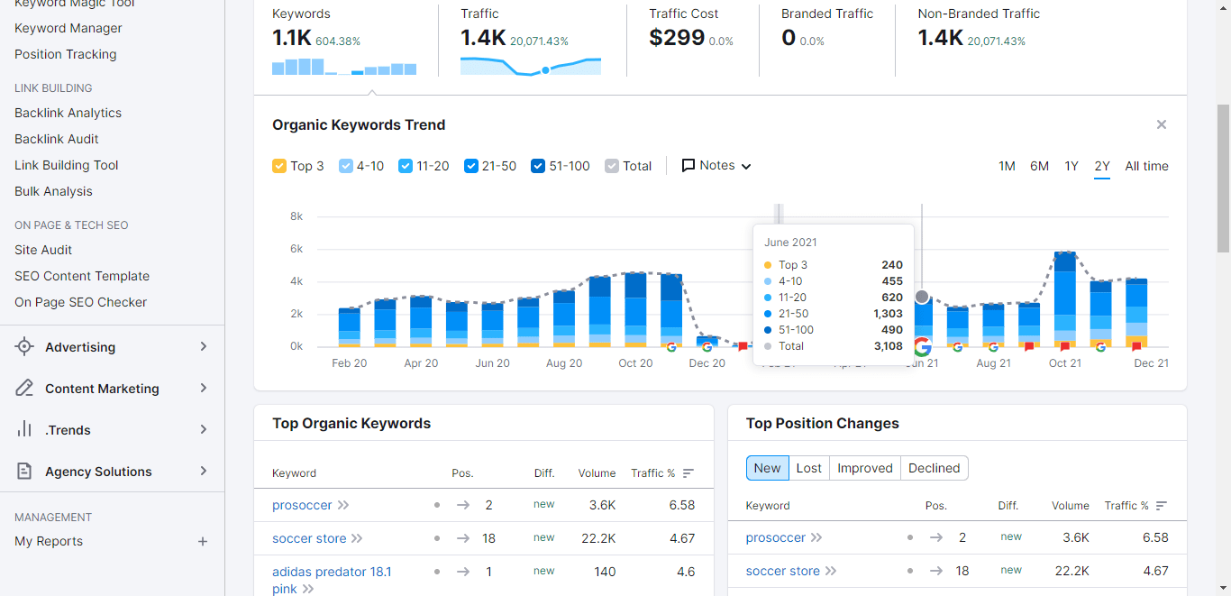This screenshot has height=596, width=1231.
Task: Click double-chevron next to prosoccer in Top Position Changes
Action: [816, 537]
